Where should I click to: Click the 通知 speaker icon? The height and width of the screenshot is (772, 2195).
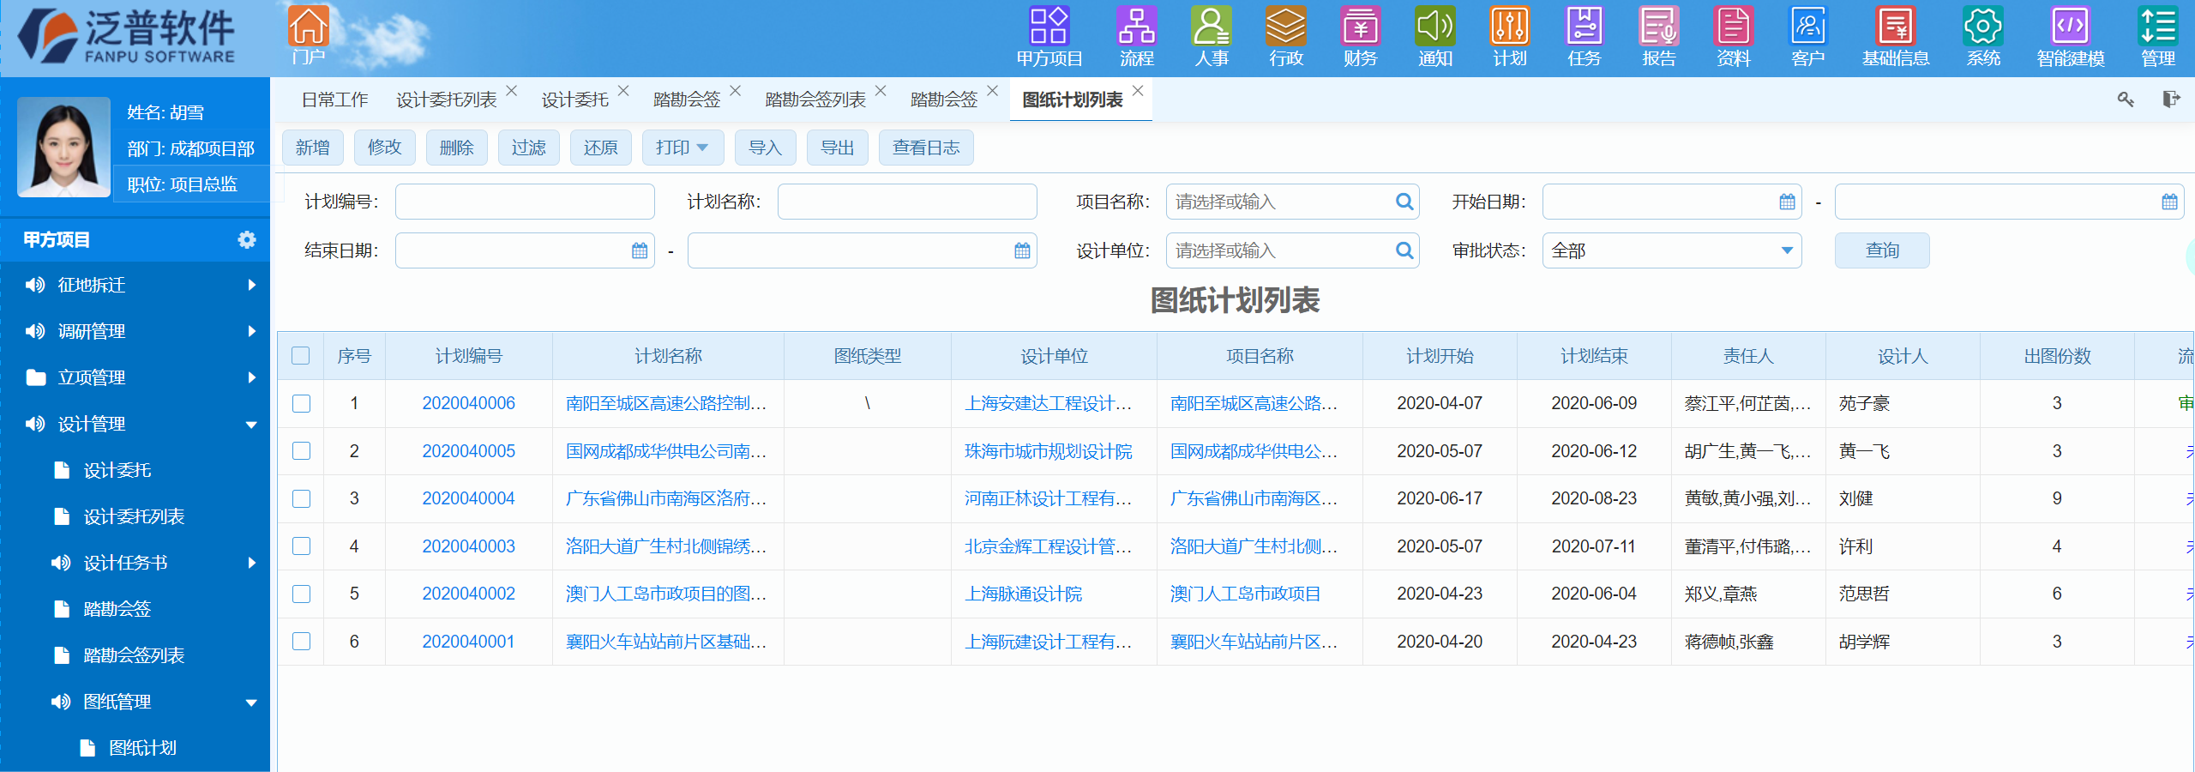point(1434,27)
